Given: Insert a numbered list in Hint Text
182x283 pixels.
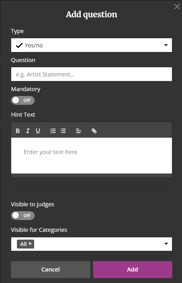Looking at the screenshot, I should (x=53, y=131).
